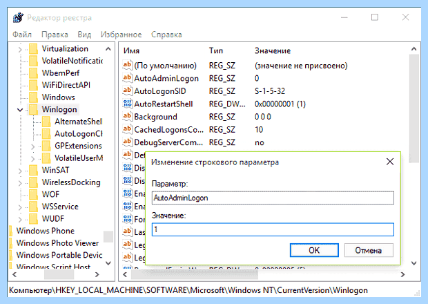Select the AutoRestartShell value name
The image size is (428, 304).
click(x=163, y=104)
